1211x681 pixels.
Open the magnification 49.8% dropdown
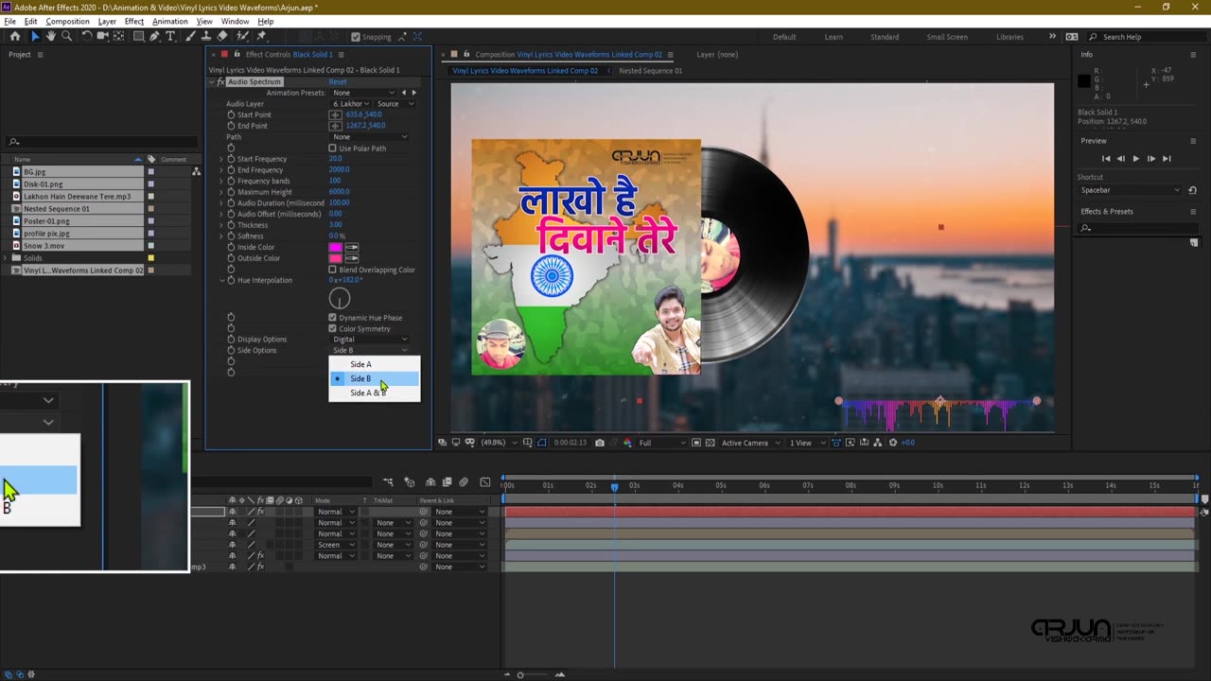point(498,443)
